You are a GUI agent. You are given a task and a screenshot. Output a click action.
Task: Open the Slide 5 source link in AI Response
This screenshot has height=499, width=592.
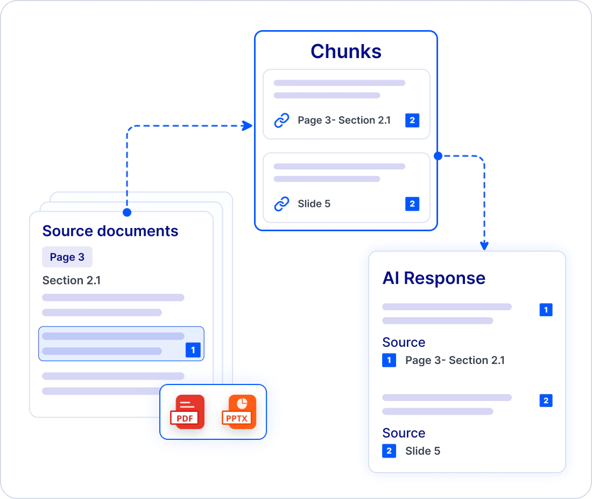[x=423, y=451]
